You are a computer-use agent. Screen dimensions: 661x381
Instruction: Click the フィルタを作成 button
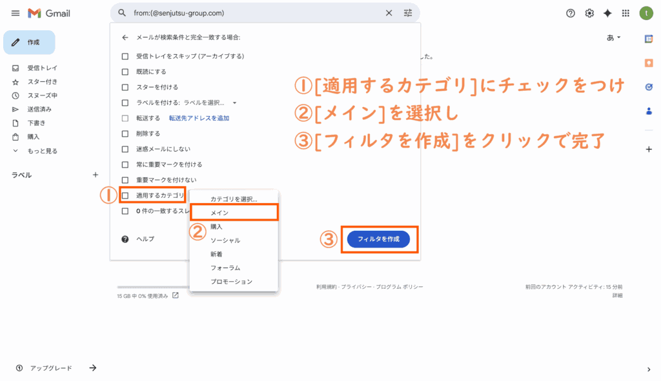click(379, 239)
